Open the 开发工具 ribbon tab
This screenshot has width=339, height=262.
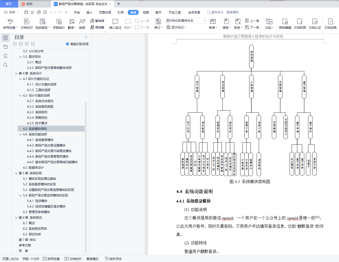pyautogui.click(x=175, y=12)
